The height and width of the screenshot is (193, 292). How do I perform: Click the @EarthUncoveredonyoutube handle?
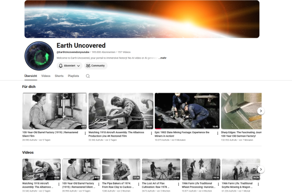(73, 52)
